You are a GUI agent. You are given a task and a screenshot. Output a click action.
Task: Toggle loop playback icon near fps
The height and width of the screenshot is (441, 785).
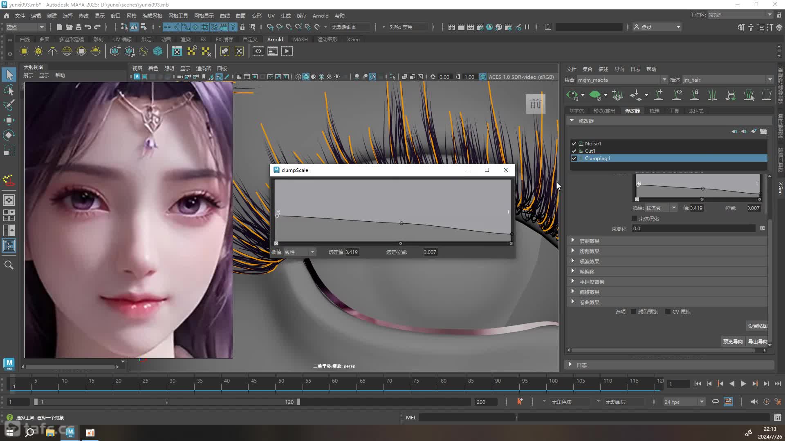(715, 402)
